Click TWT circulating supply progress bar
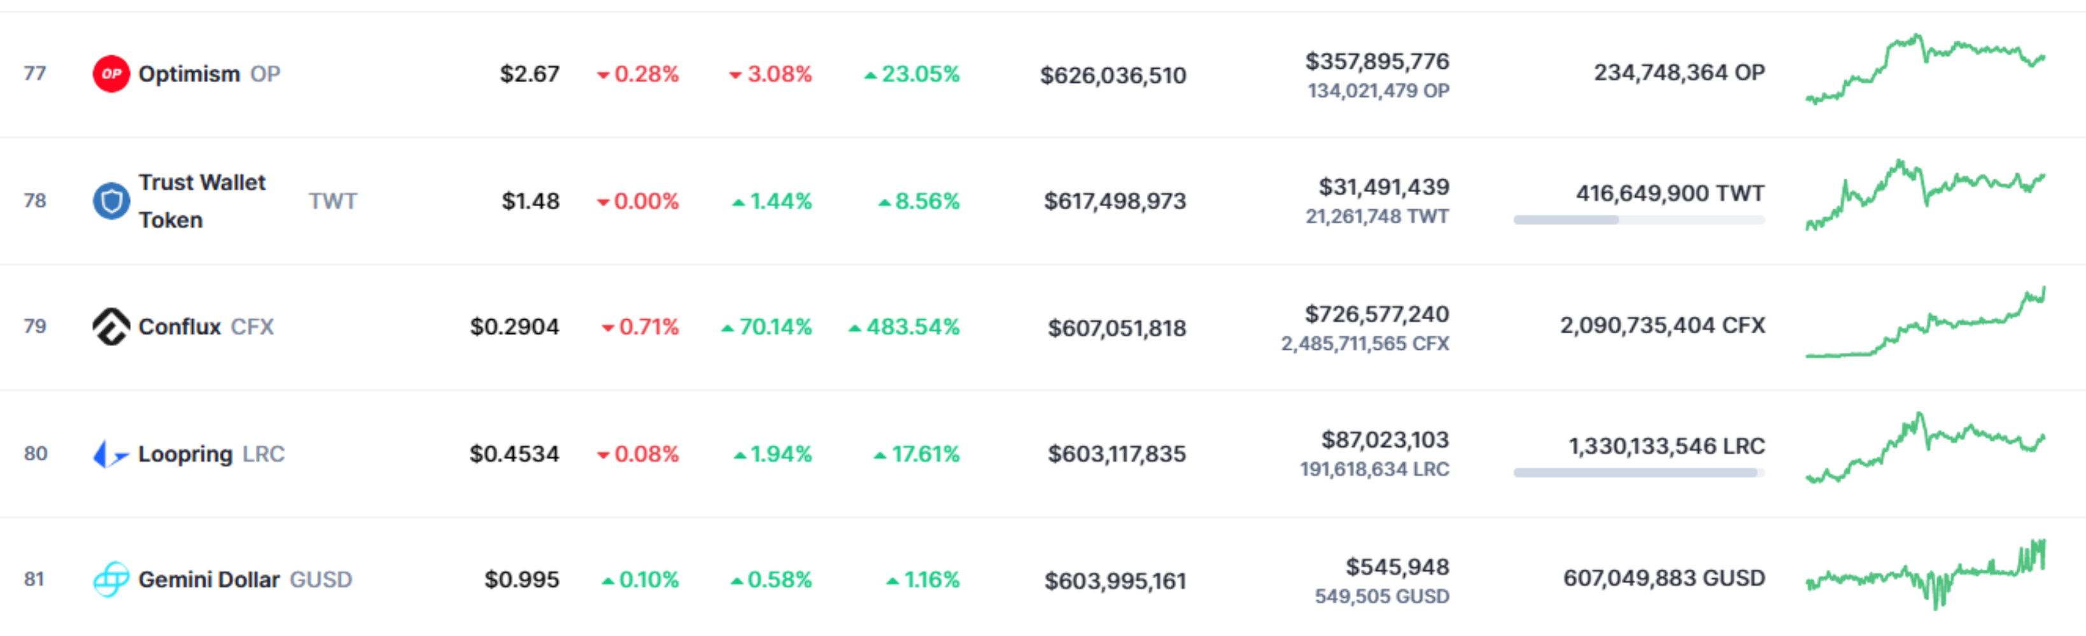 point(1639,220)
